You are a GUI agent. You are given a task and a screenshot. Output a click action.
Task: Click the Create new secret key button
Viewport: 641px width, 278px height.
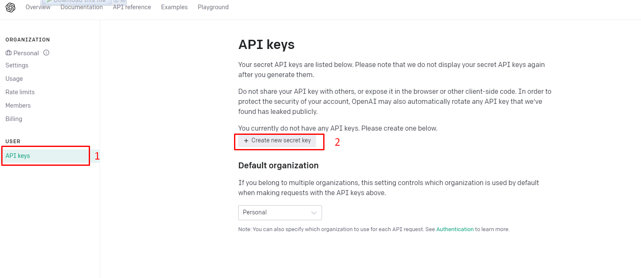coord(279,140)
